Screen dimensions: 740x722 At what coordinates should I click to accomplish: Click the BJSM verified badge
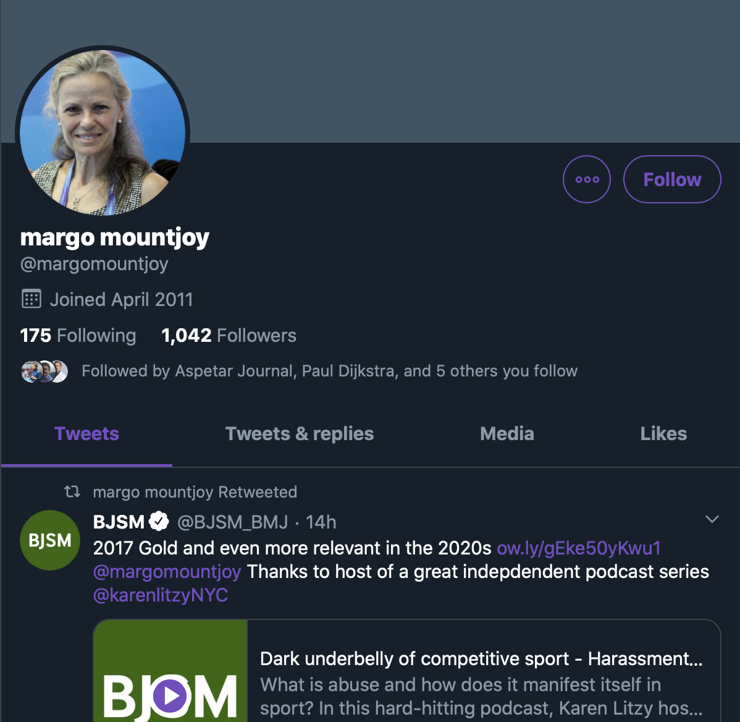coord(159,521)
